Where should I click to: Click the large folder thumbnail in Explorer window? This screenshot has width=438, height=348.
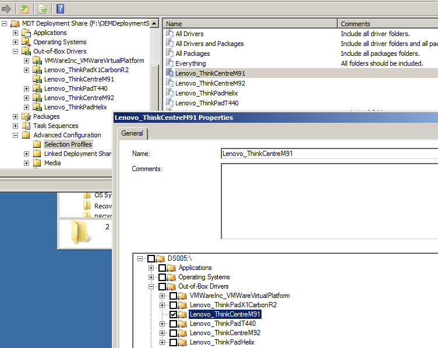pos(80,232)
